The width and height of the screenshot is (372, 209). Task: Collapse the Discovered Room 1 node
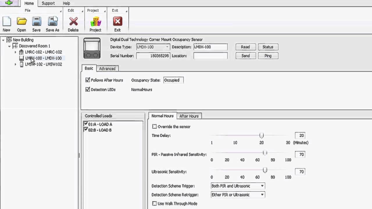click(x=9, y=46)
